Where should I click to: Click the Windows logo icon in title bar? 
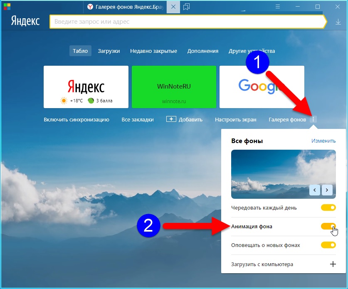pos(7,7)
